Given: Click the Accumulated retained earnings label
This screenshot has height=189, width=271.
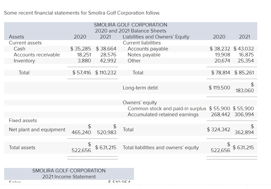Looking at the screenshot, I should [x=163, y=115].
